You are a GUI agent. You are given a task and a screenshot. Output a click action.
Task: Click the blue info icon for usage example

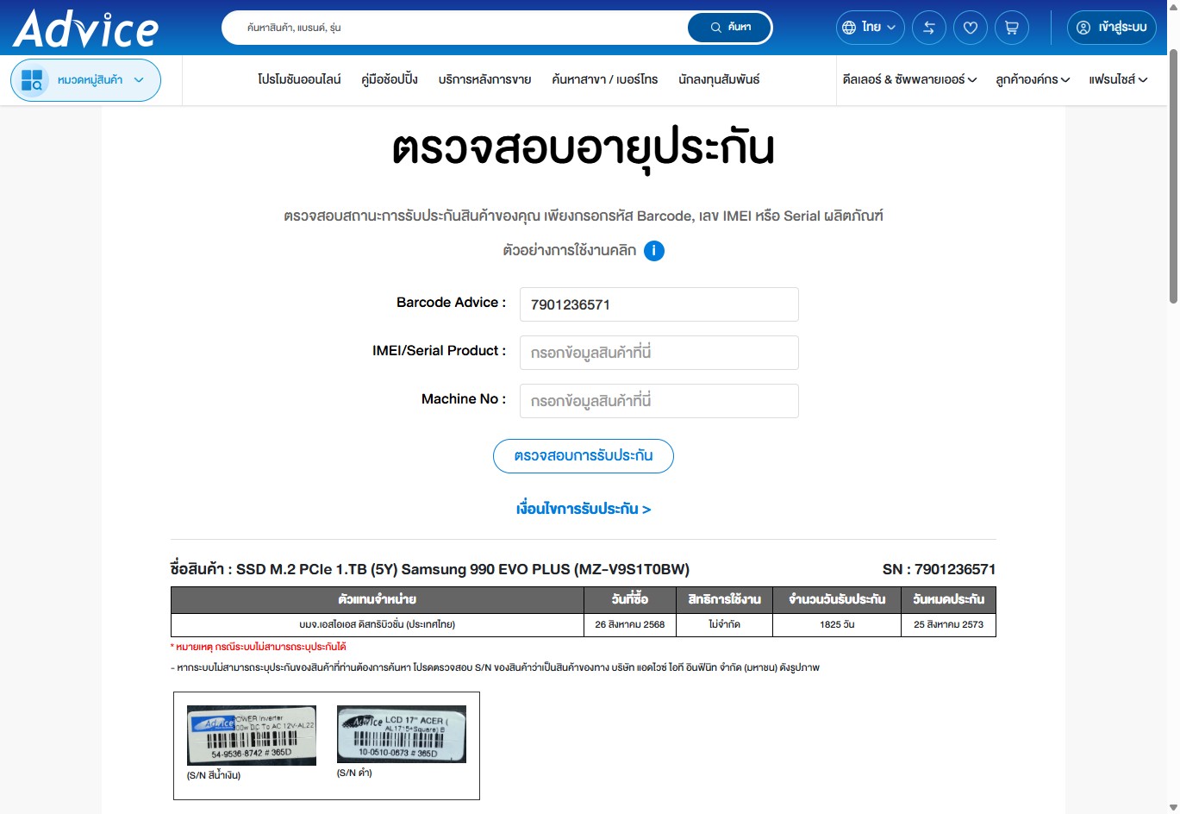(x=654, y=251)
